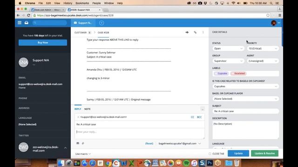The height and width of the screenshot is (167, 298).
Task: Click the Buy Now button
Action: click(43, 43)
